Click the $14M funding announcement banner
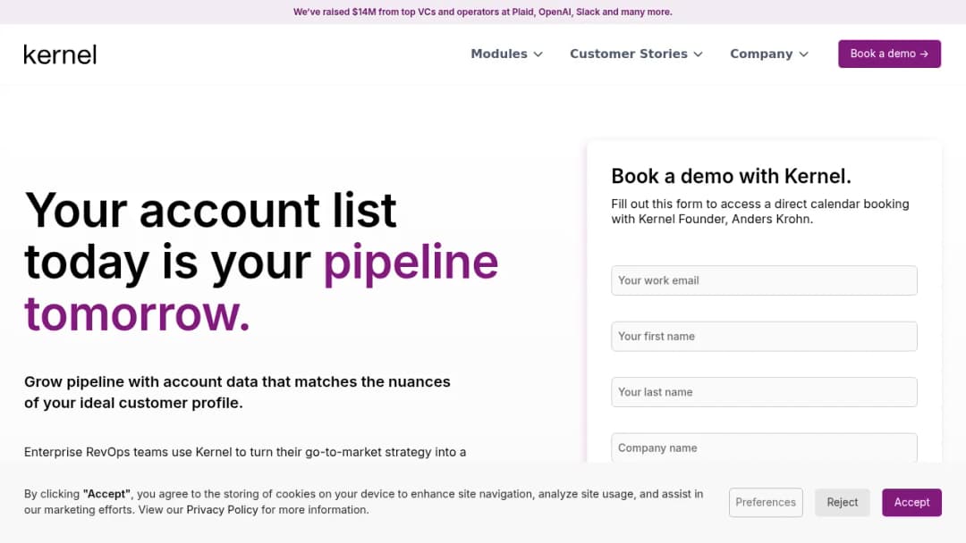The height and width of the screenshot is (543, 966). [482, 12]
